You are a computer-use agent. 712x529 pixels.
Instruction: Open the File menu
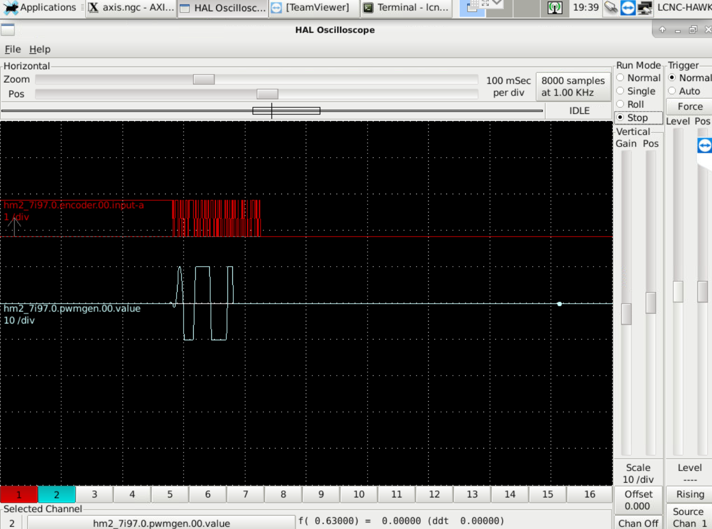[12, 49]
